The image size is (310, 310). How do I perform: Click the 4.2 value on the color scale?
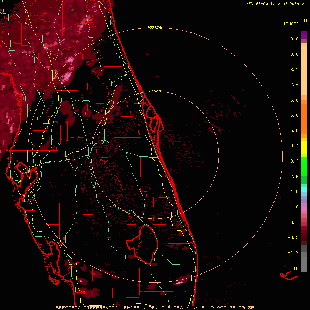[294, 146]
